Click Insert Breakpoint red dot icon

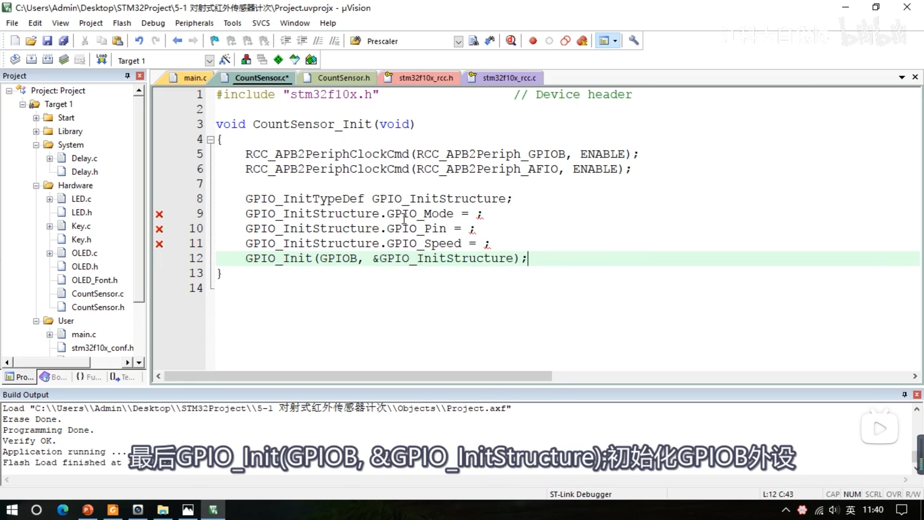click(533, 41)
